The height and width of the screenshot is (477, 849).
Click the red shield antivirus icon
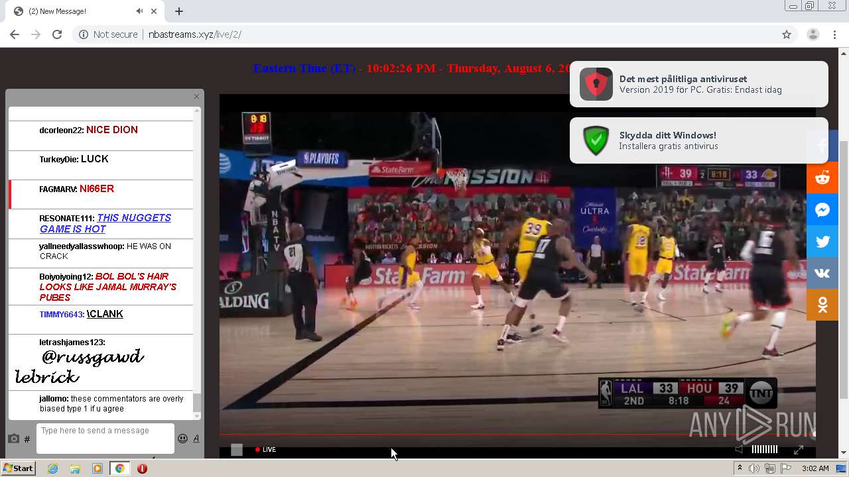596,84
